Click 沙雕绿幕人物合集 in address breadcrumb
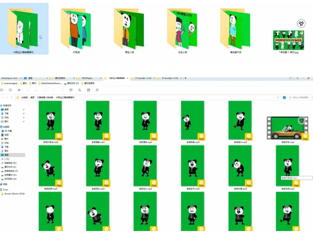313x233 pixels. (45, 97)
